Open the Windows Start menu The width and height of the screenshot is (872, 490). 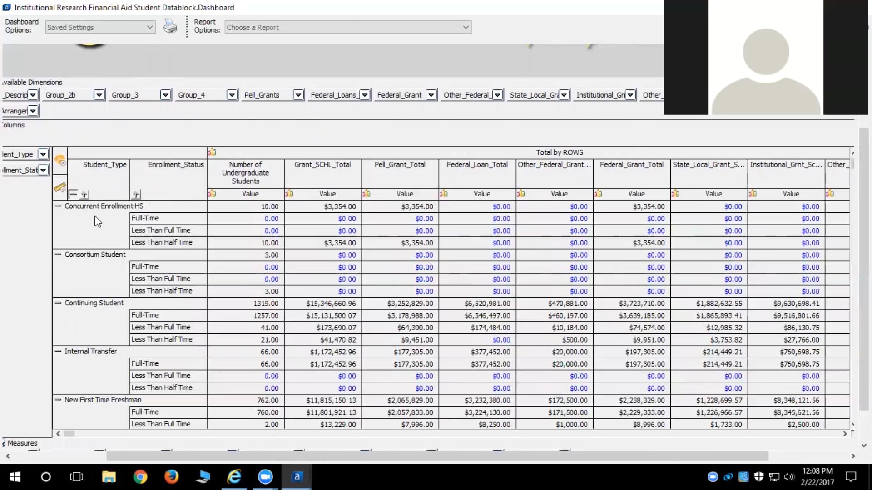tap(15, 477)
